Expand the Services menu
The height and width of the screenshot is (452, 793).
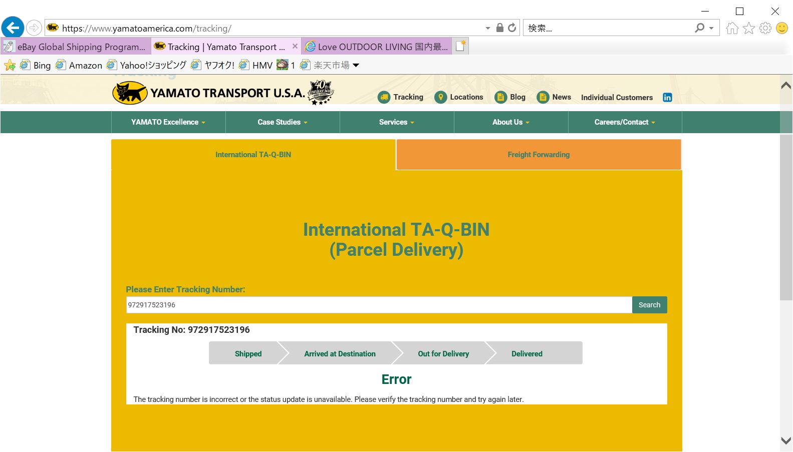(x=397, y=122)
